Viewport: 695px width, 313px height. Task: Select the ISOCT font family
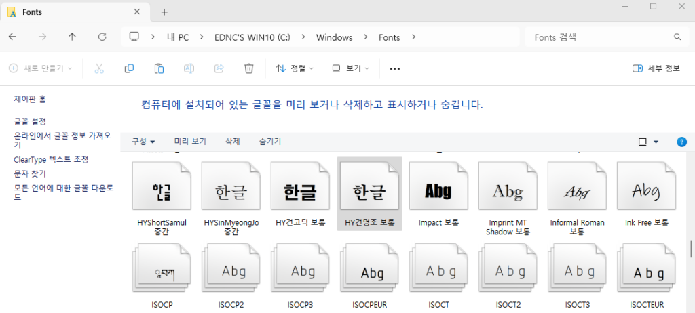tap(439, 274)
